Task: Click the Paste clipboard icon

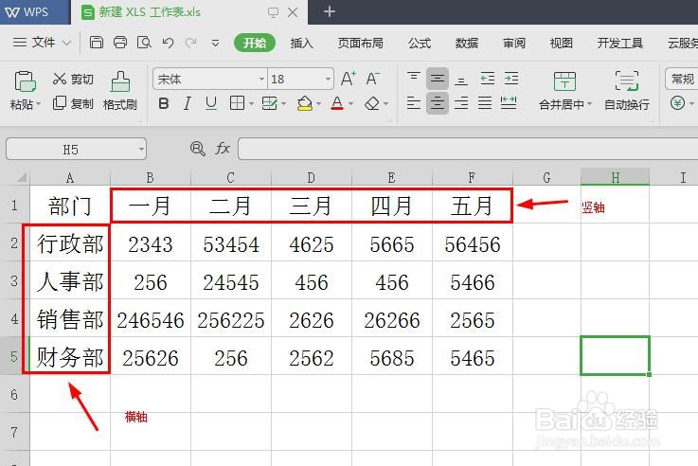Action: (25, 81)
